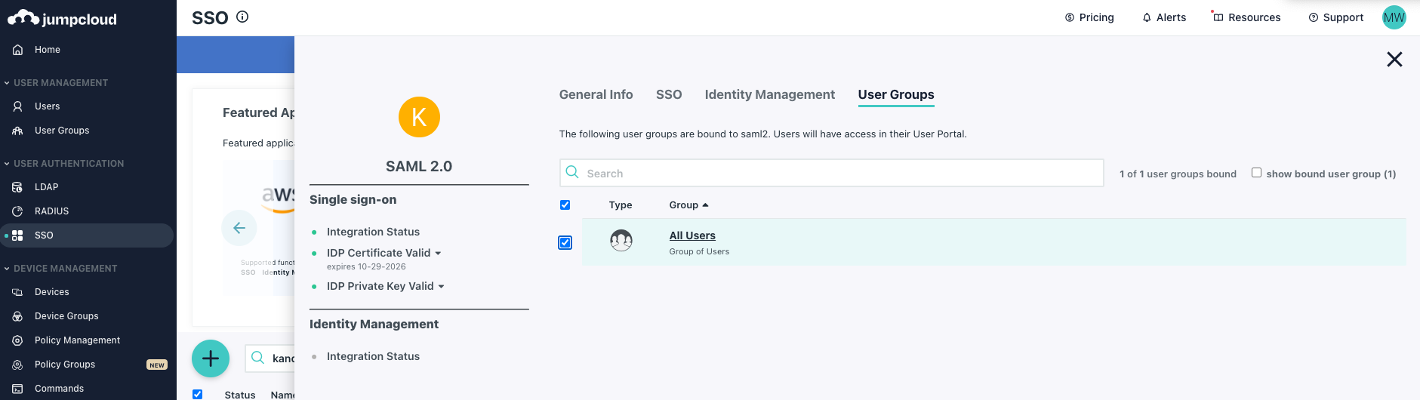The height and width of the screenshot is (400, 1420).
Task: Click the green add application button
Action: coord(211,358)
